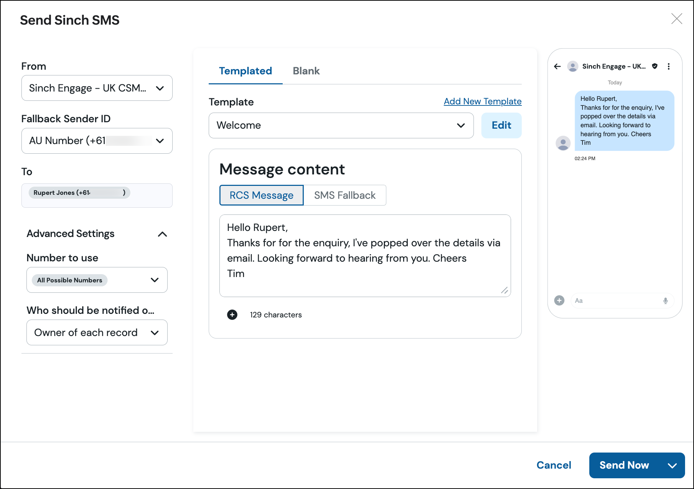Click the Send Sinch SMS dialog title
The height and width of the screenshot is (489, 694).
(70, 20)
